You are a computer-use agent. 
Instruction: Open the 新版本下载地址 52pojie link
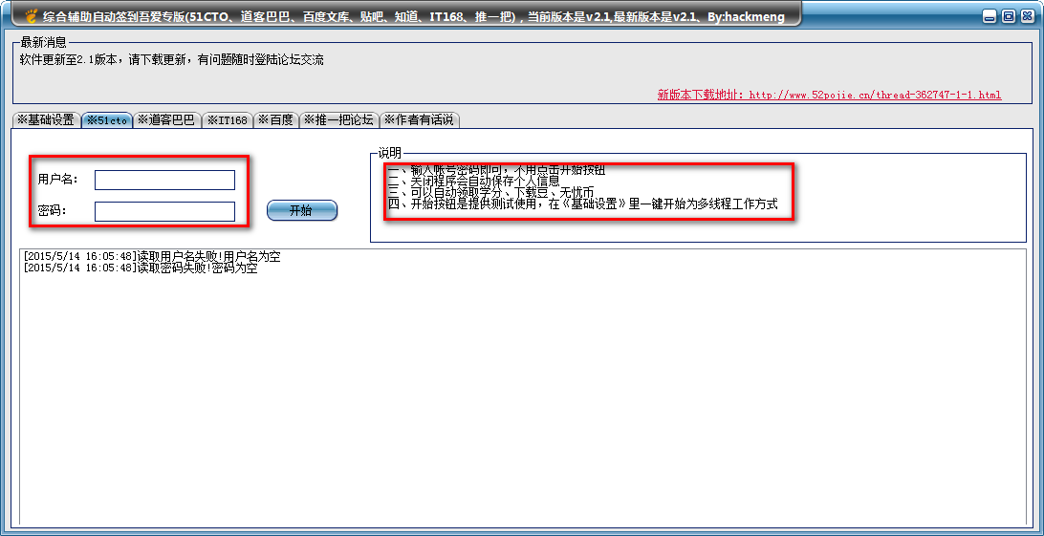829,96
